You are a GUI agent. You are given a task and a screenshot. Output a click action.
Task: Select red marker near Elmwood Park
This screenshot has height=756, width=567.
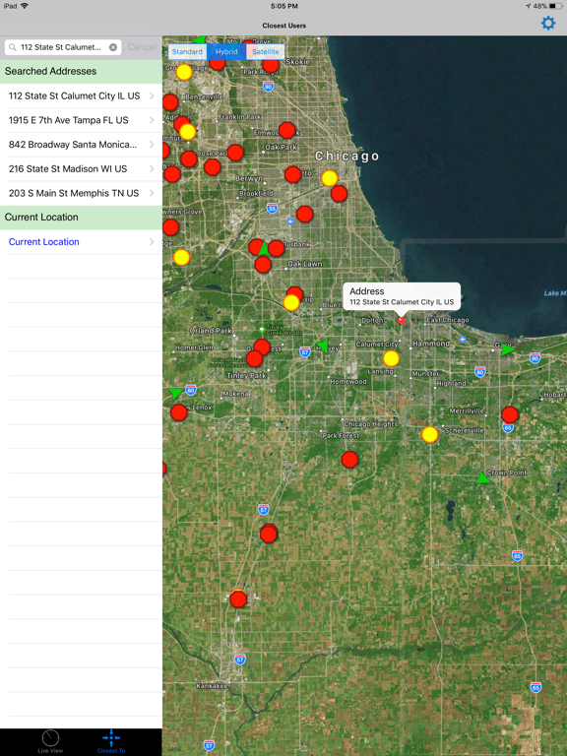[x=286, y=130]
